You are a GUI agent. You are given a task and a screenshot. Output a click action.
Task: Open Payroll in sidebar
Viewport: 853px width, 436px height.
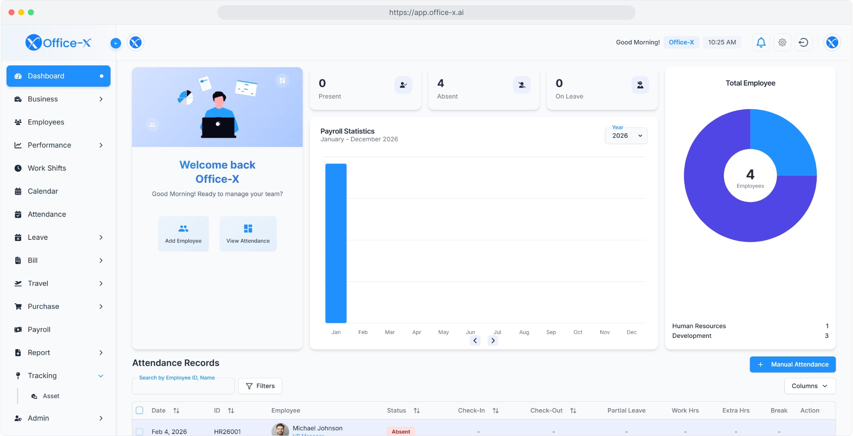click(39, 329)
